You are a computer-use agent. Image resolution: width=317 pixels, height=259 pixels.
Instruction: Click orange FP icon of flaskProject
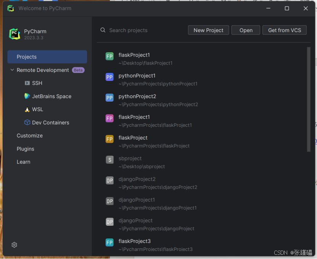pyautogui.click(x=110, y=139)
